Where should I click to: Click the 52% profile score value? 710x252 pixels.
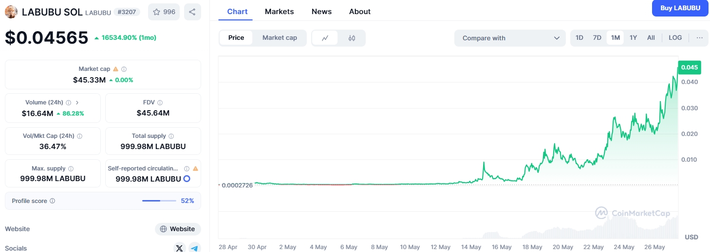(187, 201)
